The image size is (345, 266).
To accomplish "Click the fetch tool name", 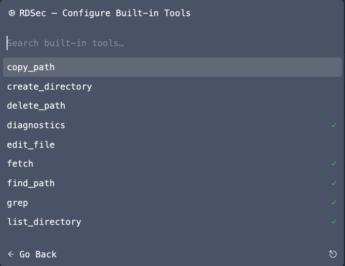I will [x=20, y=164].
